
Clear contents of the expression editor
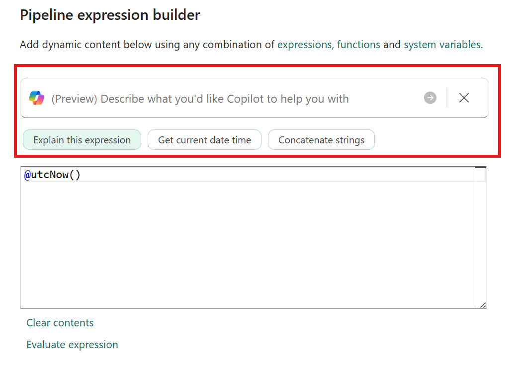60,323
